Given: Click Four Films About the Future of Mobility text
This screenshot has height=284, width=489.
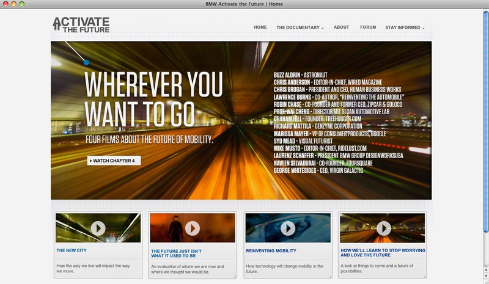Looking at the screenshot, I should (149, 139).
